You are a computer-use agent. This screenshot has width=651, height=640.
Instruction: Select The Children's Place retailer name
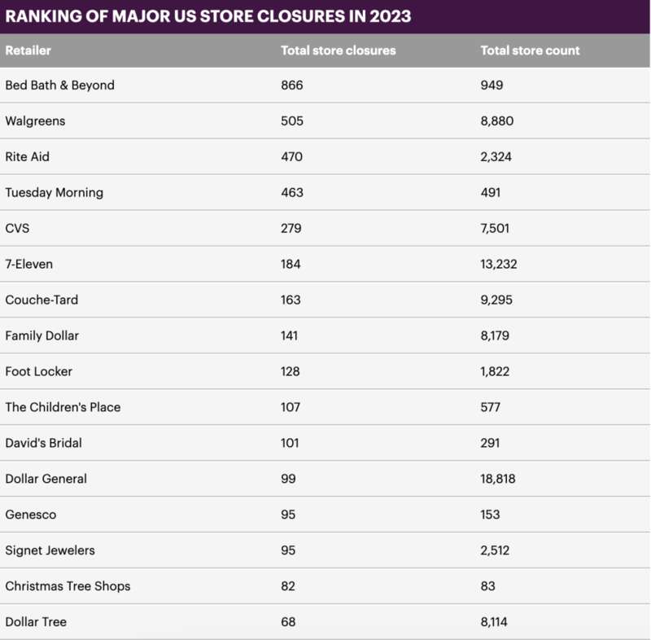[63, 408]
